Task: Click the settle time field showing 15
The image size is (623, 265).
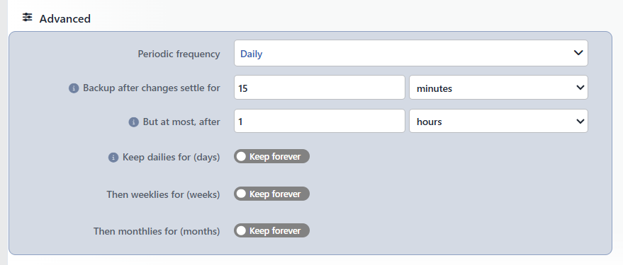Action: [x=320, y=88]
